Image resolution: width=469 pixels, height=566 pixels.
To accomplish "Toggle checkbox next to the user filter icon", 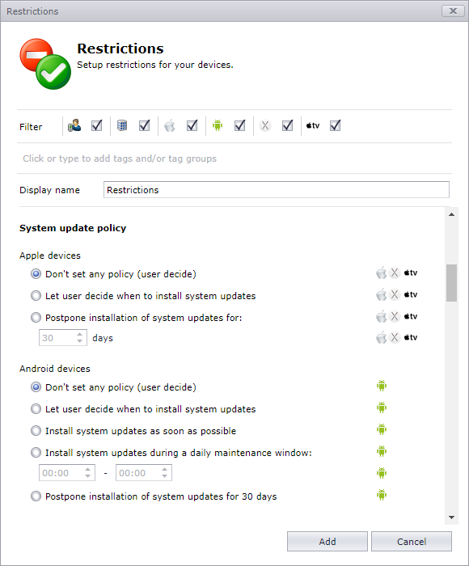I will pos(97,125).
